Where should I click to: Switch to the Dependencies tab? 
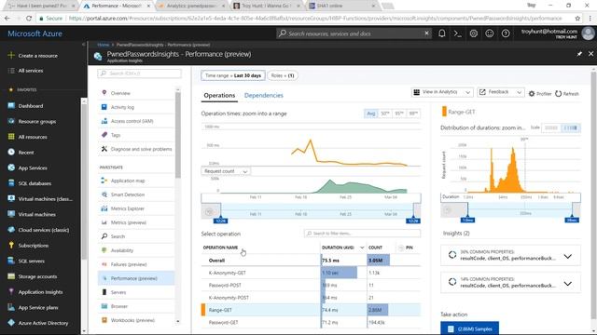tap(263, 95)
